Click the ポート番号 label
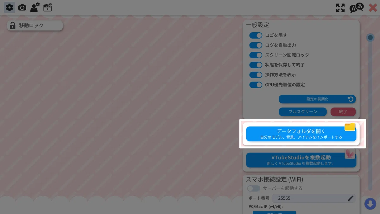This screenshot has width=380, height=214. pyautogui.click(x=259, y=198)
